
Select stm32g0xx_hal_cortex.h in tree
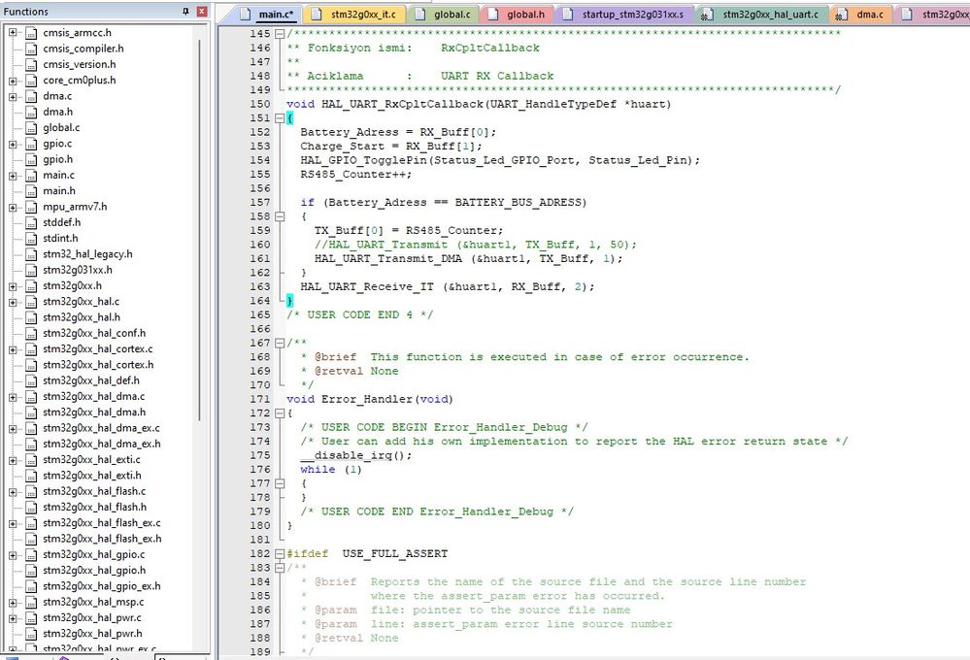point(98,365)
